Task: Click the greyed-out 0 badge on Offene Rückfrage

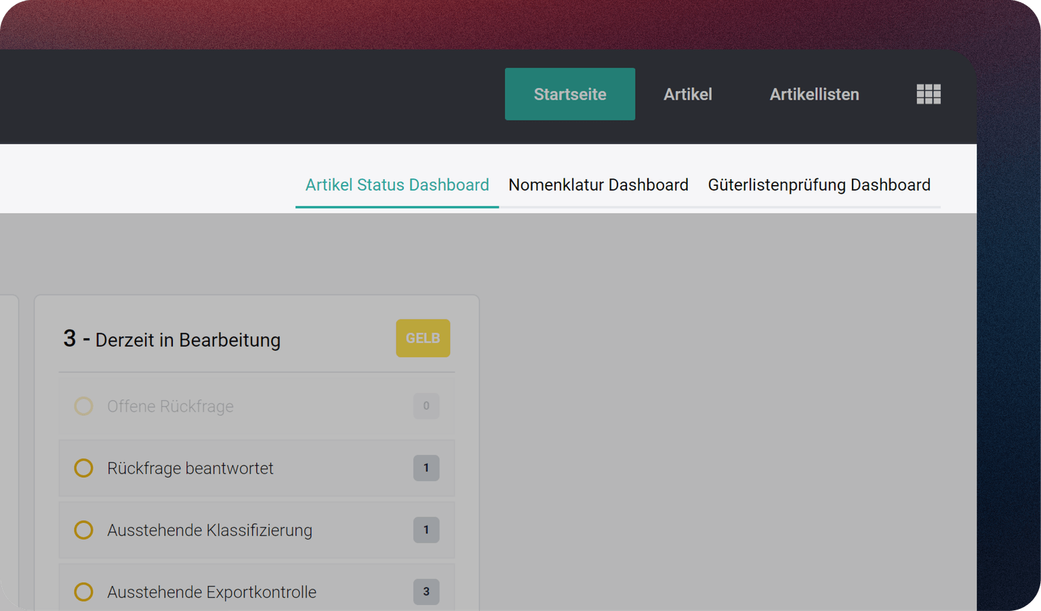Action: click(x=426, y=406)
